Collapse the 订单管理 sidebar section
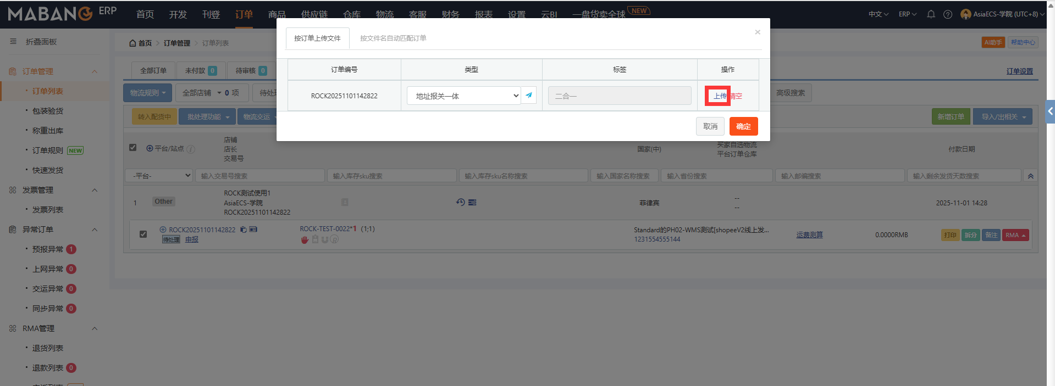The height and width of the screenshot is (386, 1055). tap(94, 71)
